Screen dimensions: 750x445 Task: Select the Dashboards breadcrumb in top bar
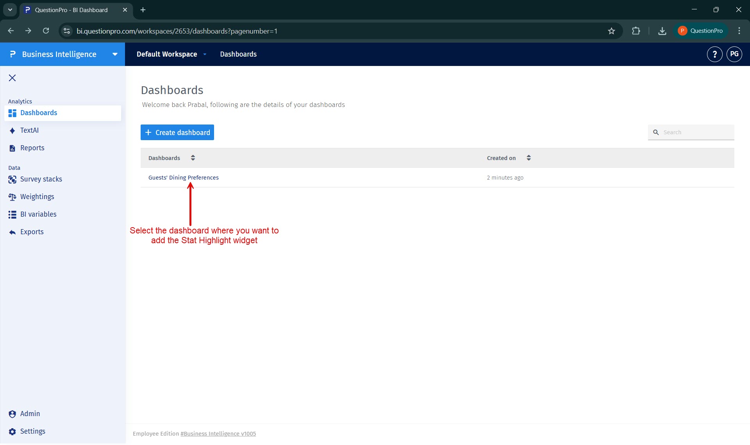238,54
